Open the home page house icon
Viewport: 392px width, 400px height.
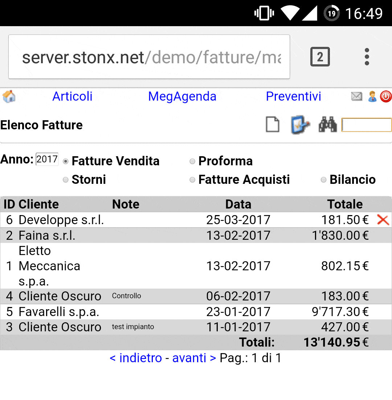[x=9, y=96]
